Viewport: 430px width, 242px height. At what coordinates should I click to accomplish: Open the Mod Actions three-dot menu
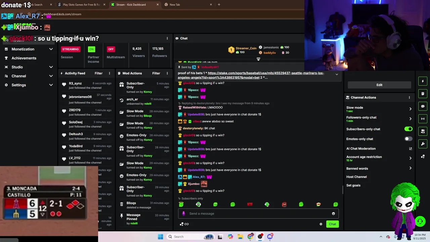click(167, 73)
